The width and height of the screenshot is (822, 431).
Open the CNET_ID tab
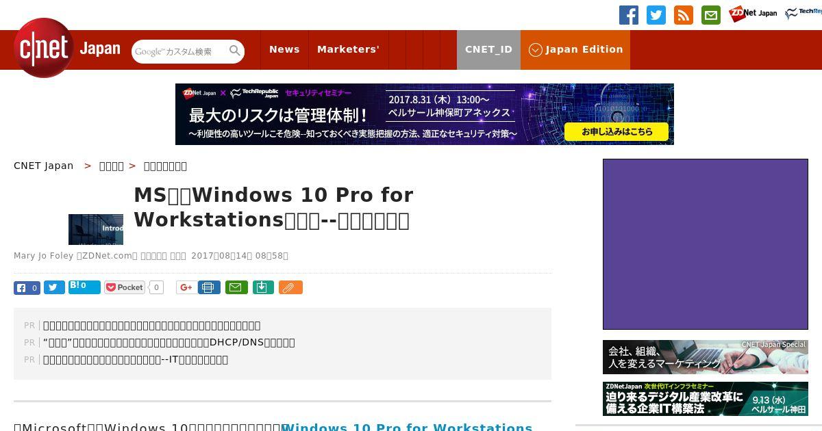(488, 49)
